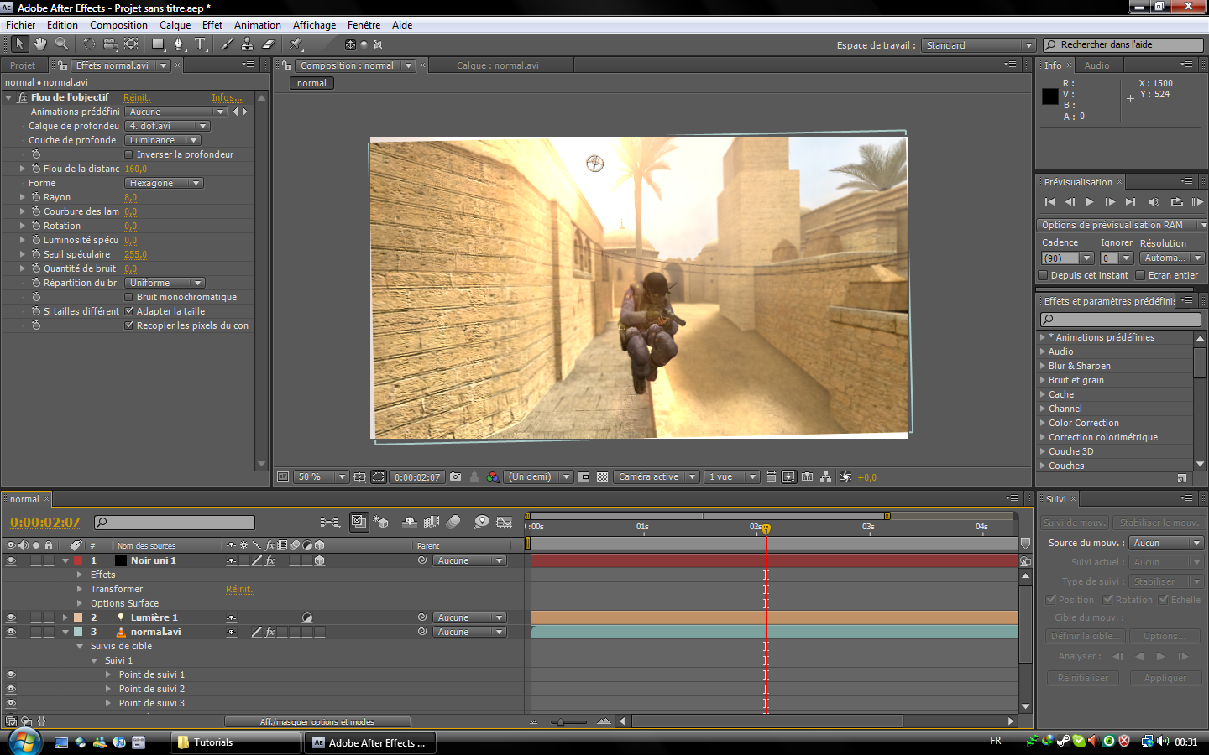Jump to last frame in Prévisualisation
This screenshot has width=1209, height=755.
pyautogui.click(x=1131, y=201)
